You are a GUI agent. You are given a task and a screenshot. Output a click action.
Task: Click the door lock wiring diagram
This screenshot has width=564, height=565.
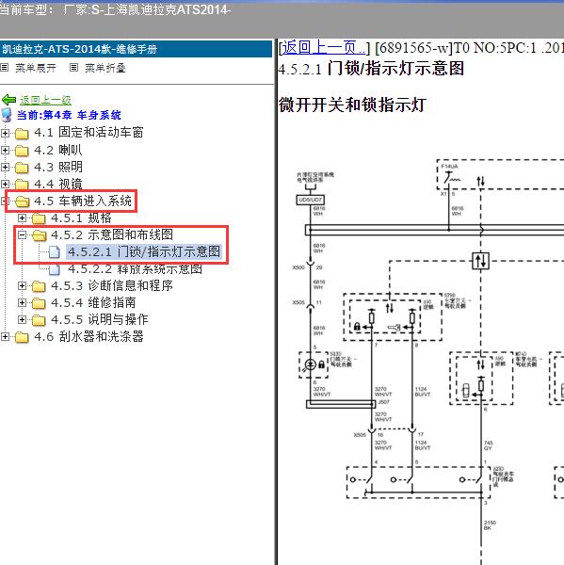click(427, 361)
